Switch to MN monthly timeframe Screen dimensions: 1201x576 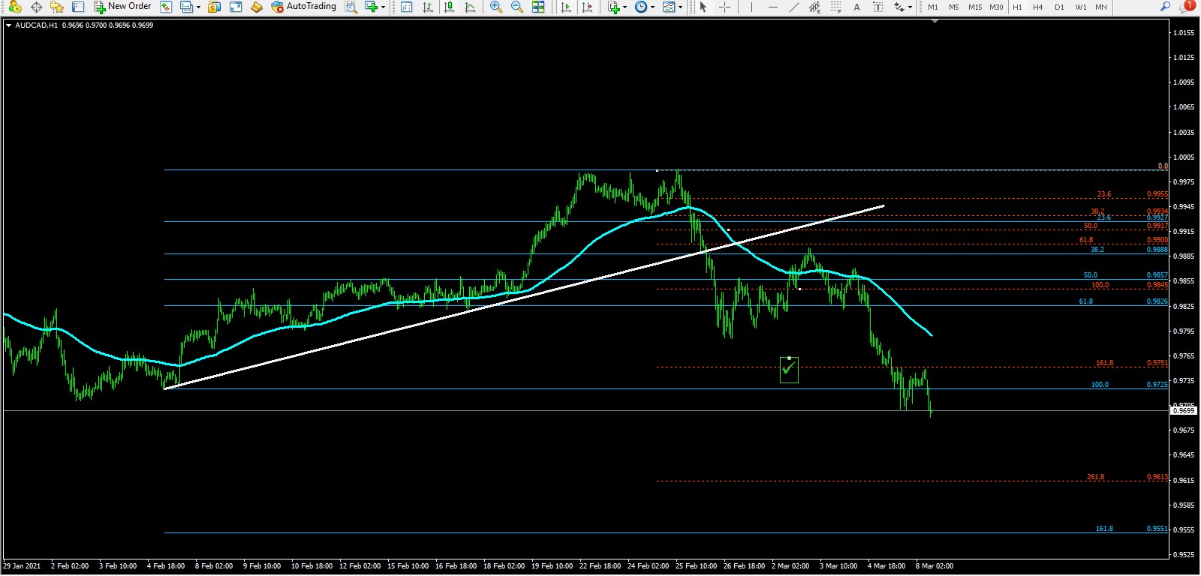point(1101,7)
